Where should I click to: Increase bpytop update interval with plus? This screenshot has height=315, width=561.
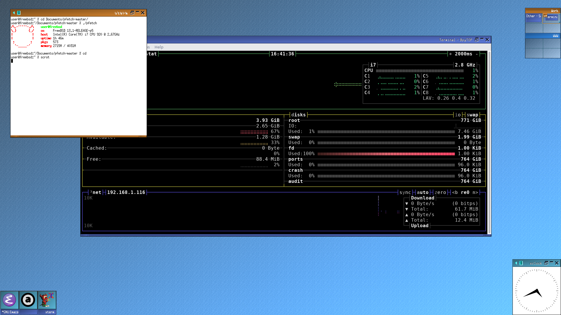450,54
